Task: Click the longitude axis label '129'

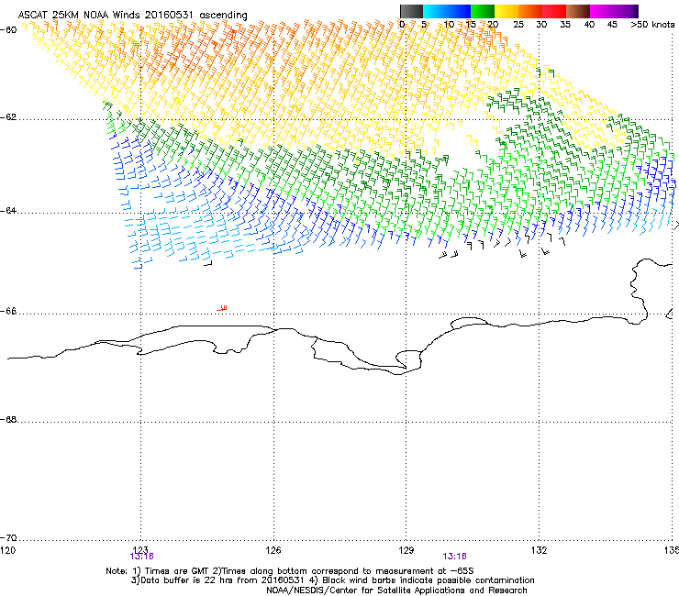Action: tap(406, 550)
